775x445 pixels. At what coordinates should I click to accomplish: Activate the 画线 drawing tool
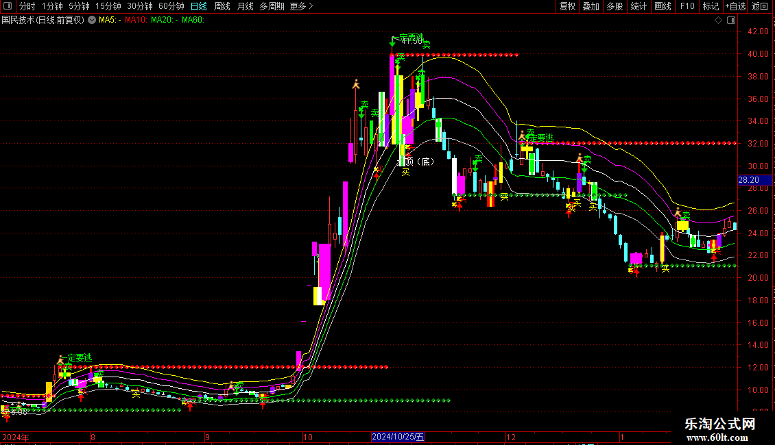click(x=663, y=6)
